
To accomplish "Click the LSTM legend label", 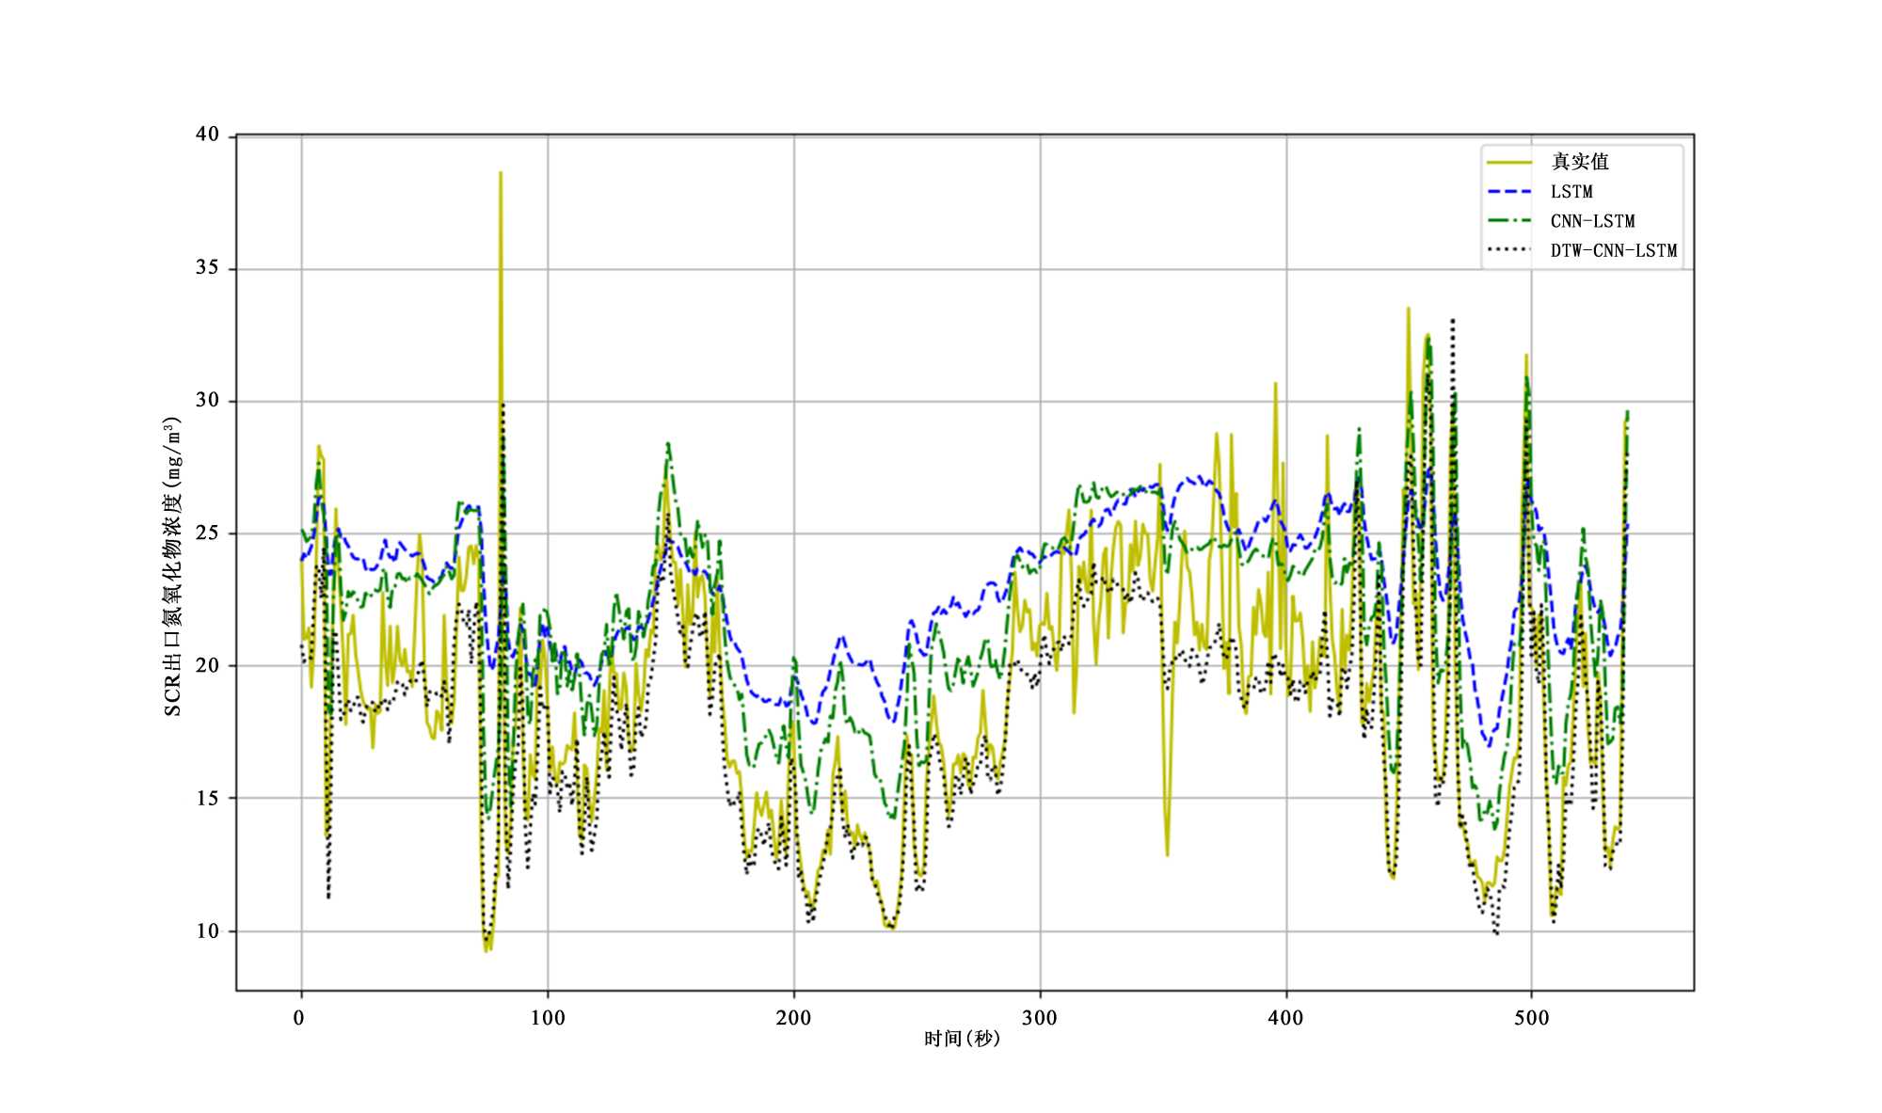I will click(x=1571, y=192).
